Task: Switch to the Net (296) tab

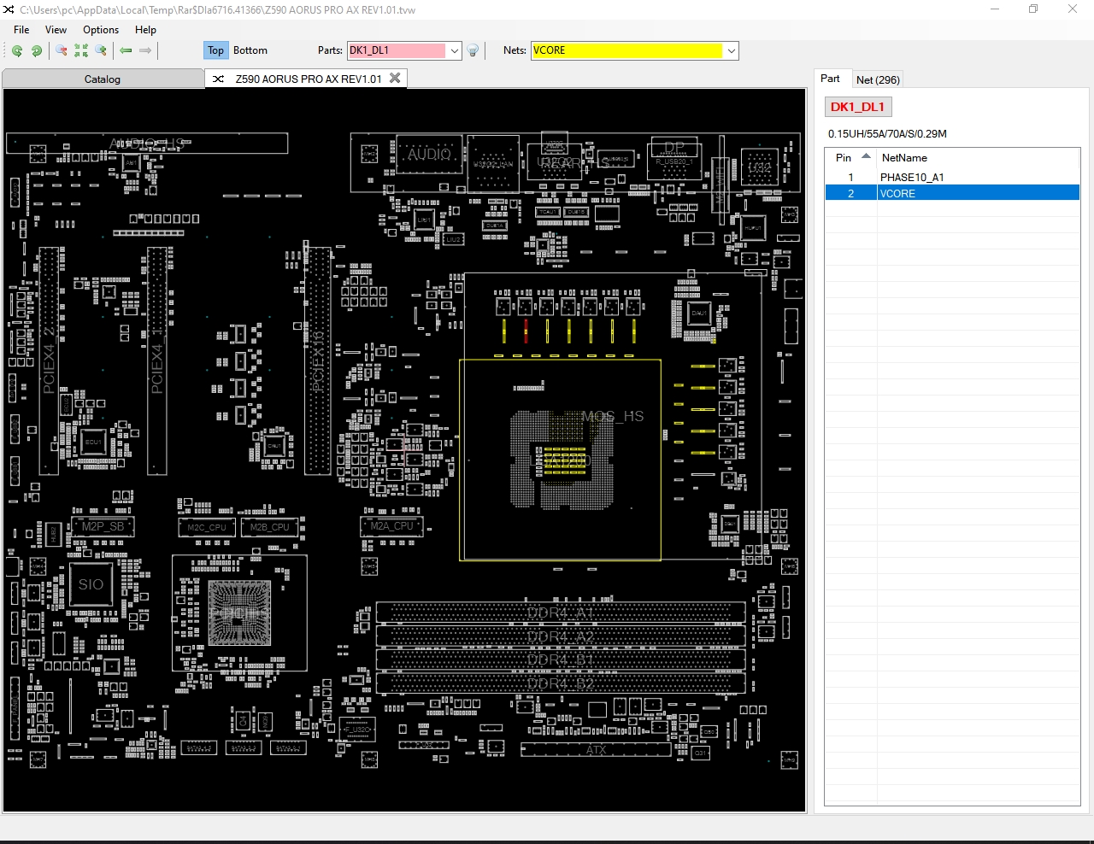Action: tap(878, 80)
